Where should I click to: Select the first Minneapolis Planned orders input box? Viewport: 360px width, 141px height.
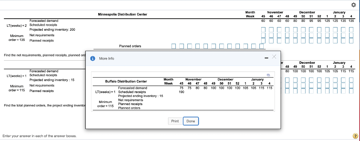[174, 46]
